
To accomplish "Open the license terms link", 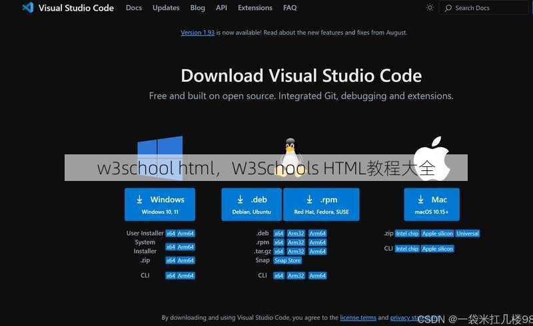I will tap(358, 318).
